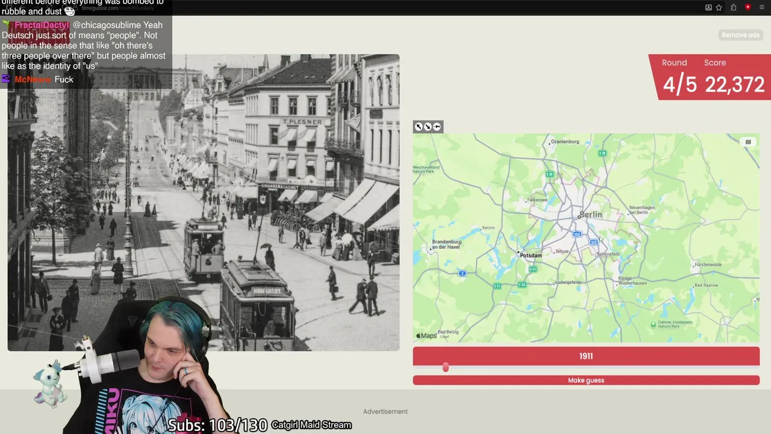
Task: Click Oranienburg label on the map
Action: click(x=565, y=142)
